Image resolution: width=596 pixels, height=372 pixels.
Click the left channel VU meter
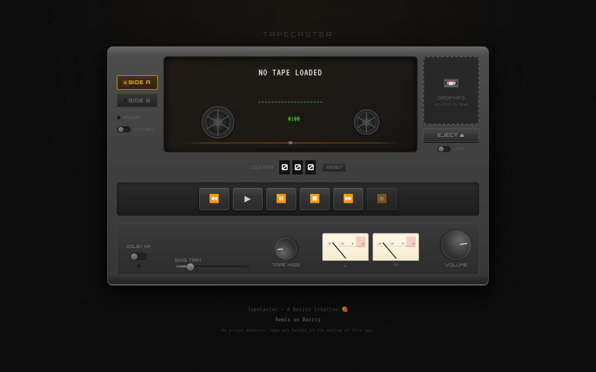click(345, 247)
